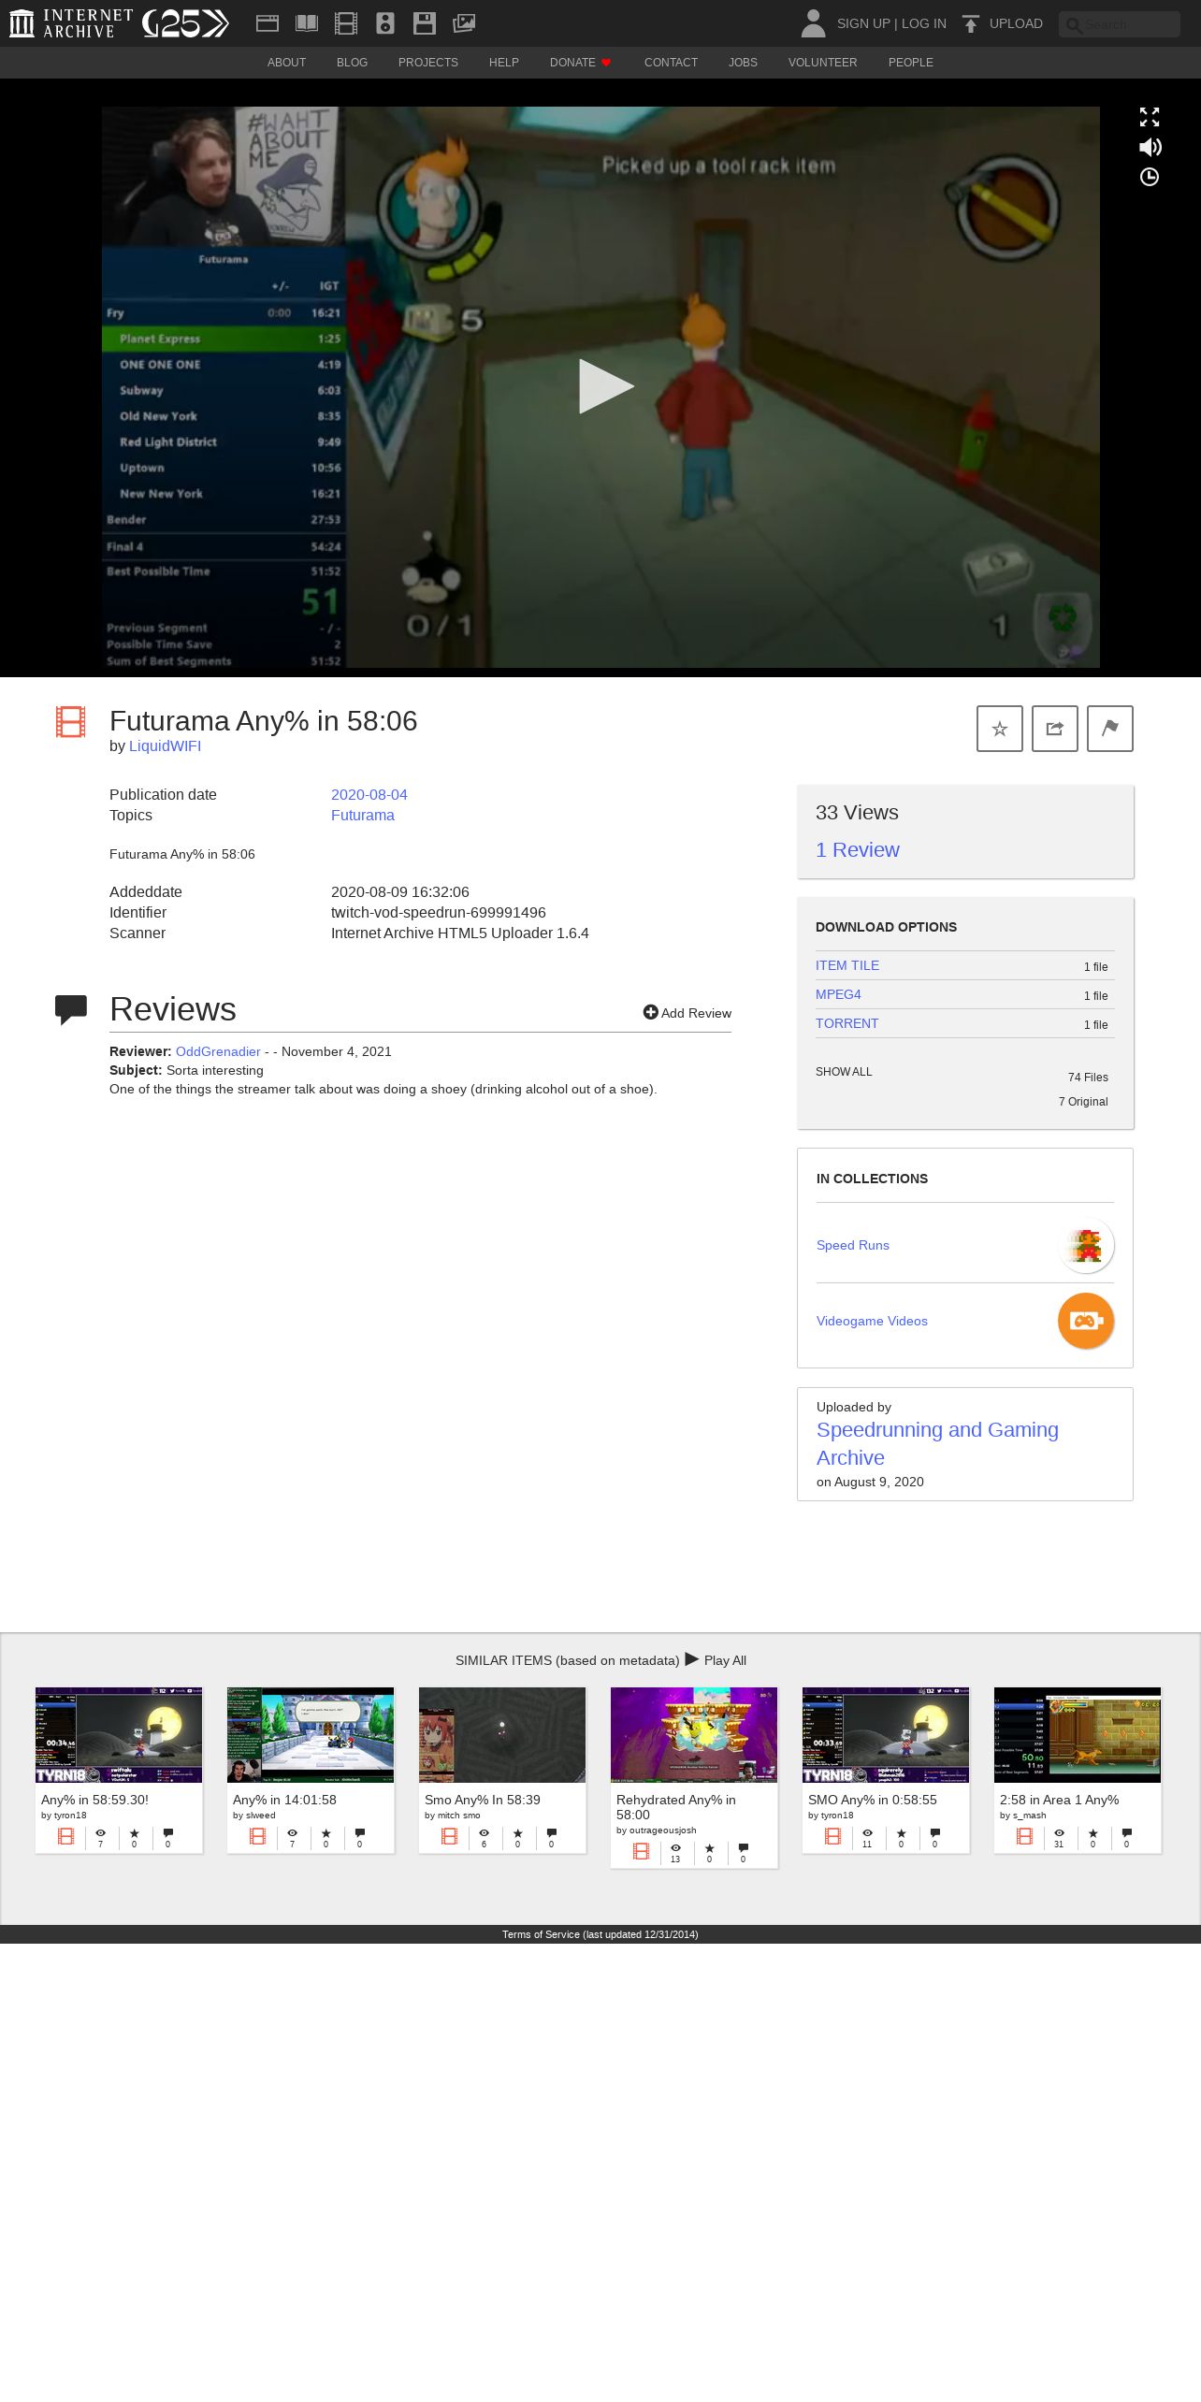1201x2402 pixels.
Task: Click the 7 Original files count
Action: coord(1083,1102)
